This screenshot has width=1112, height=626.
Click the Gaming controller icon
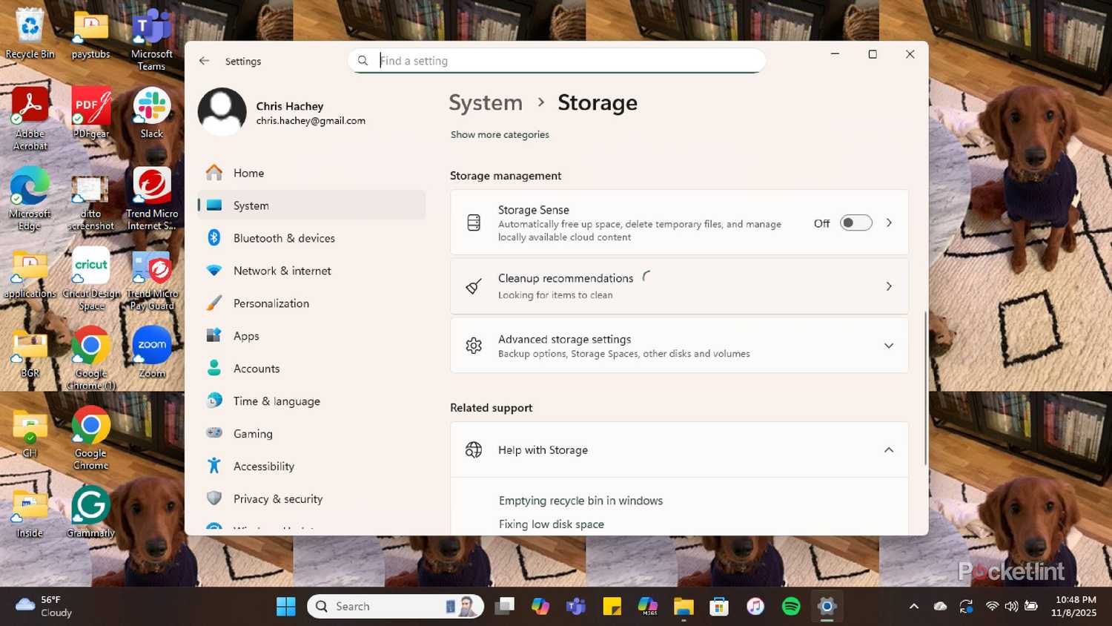[214, 433]
